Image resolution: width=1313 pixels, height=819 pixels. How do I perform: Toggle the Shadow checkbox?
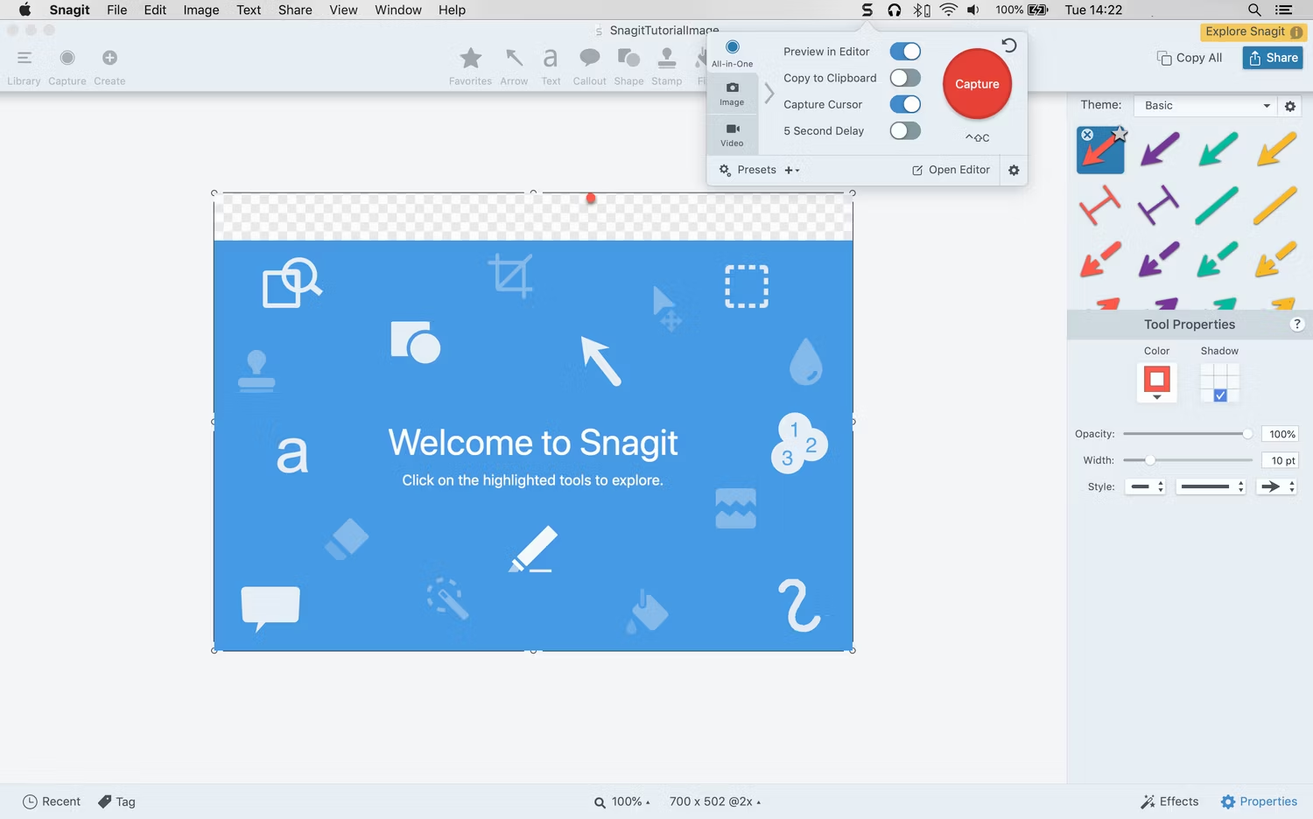tap(1220, 395)
